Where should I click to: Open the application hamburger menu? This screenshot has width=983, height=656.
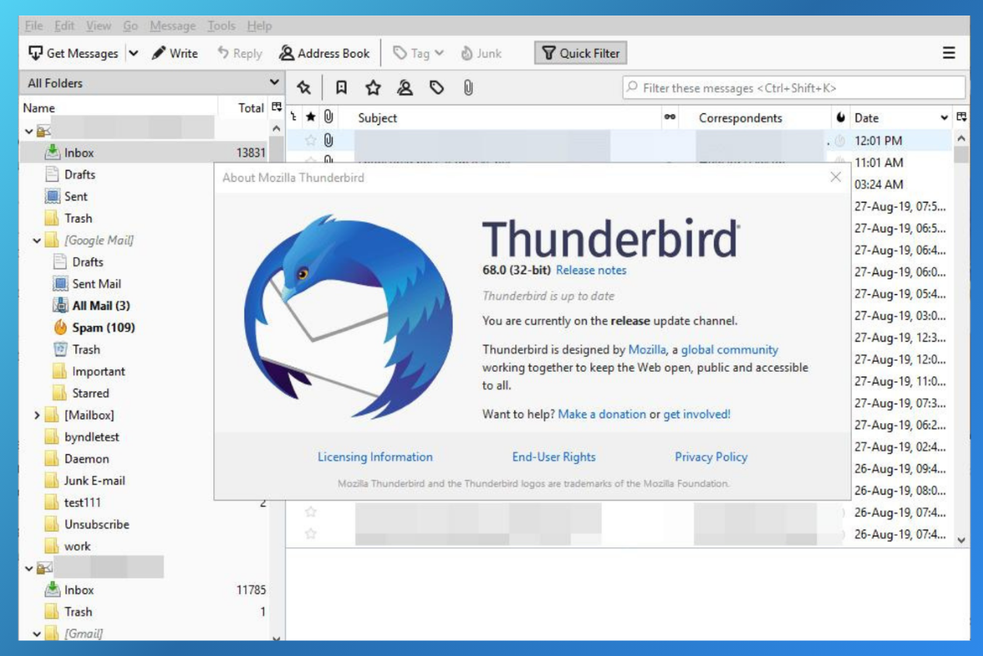click(948, 54)
